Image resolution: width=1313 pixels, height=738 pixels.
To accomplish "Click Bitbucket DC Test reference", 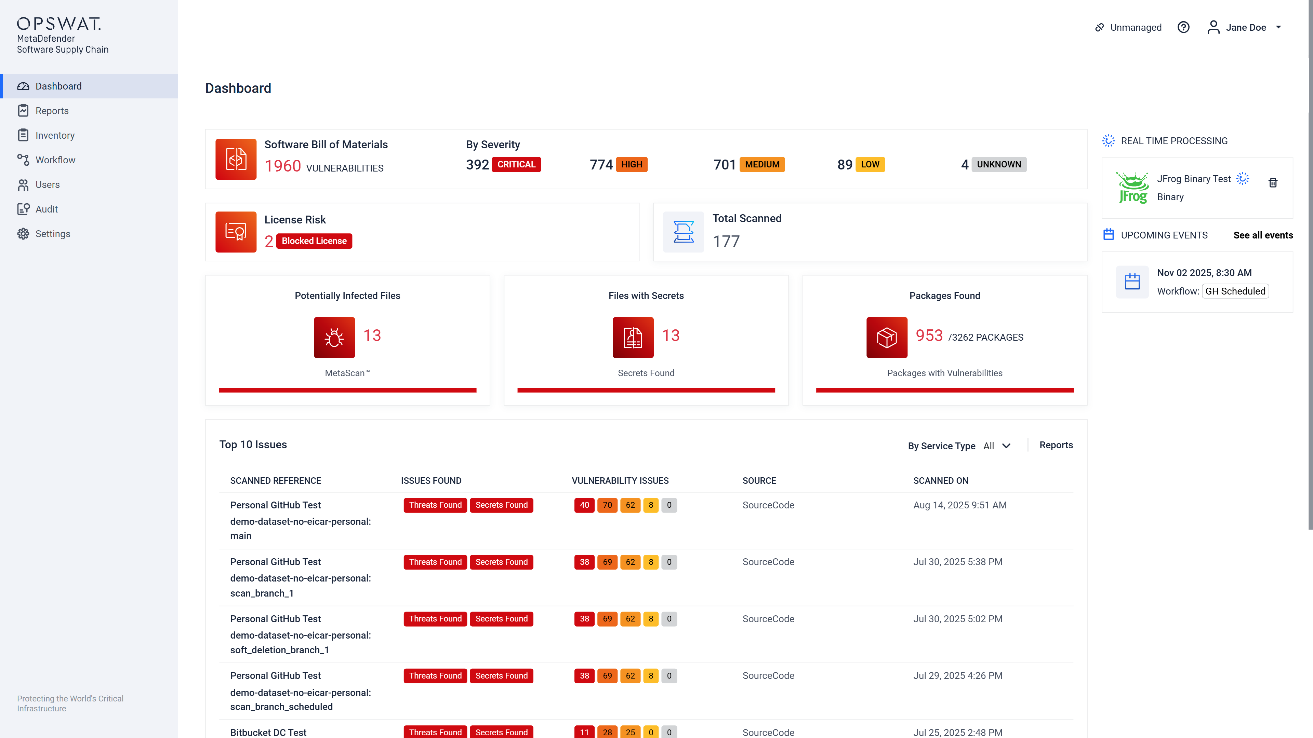I will pyautogui.click(x=268, y=732).
